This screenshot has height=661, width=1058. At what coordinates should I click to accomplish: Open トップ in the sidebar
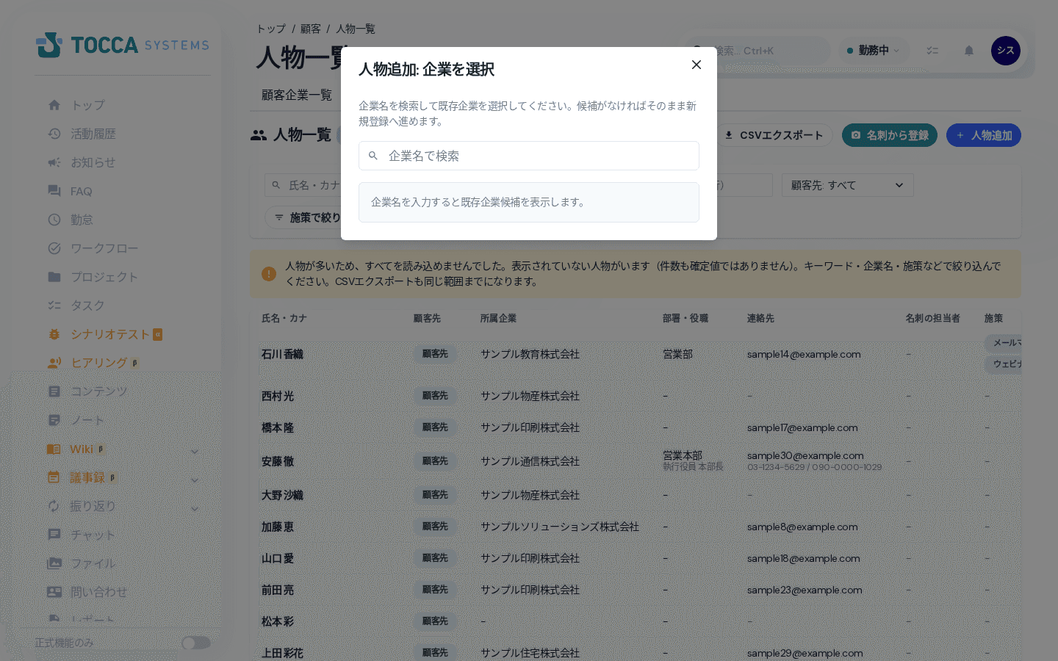coord(87,105)
